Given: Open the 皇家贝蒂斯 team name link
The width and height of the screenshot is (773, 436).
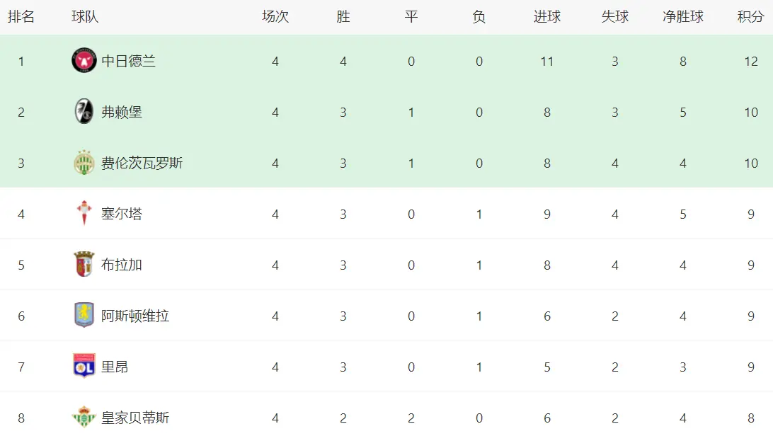Looking at the screenshot, I should coord(135,418).
